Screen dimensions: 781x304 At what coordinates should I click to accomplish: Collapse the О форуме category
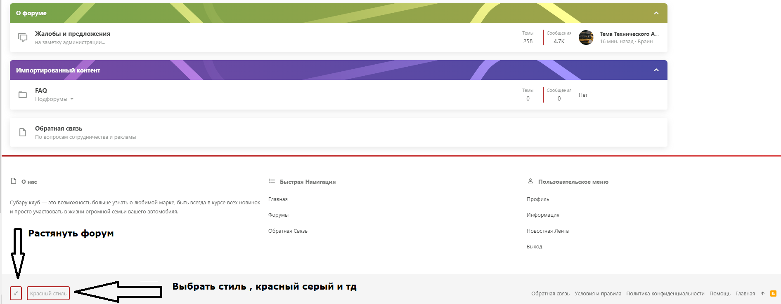656,13
